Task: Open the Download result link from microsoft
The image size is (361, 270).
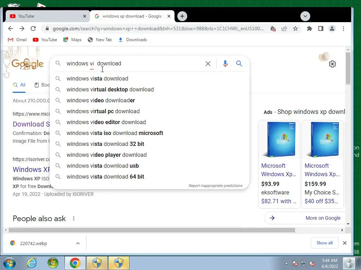Action: point(31,124)
